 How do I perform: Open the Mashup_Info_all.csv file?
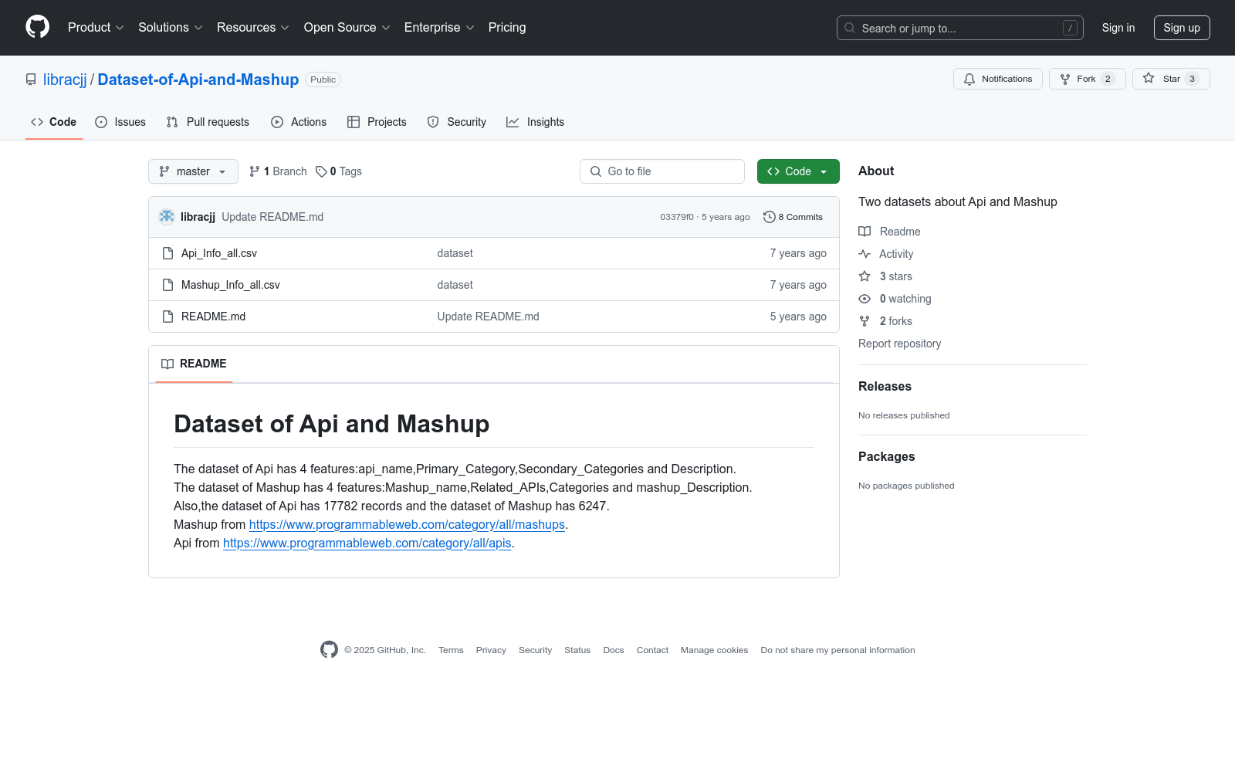click(x=231, y=285)
